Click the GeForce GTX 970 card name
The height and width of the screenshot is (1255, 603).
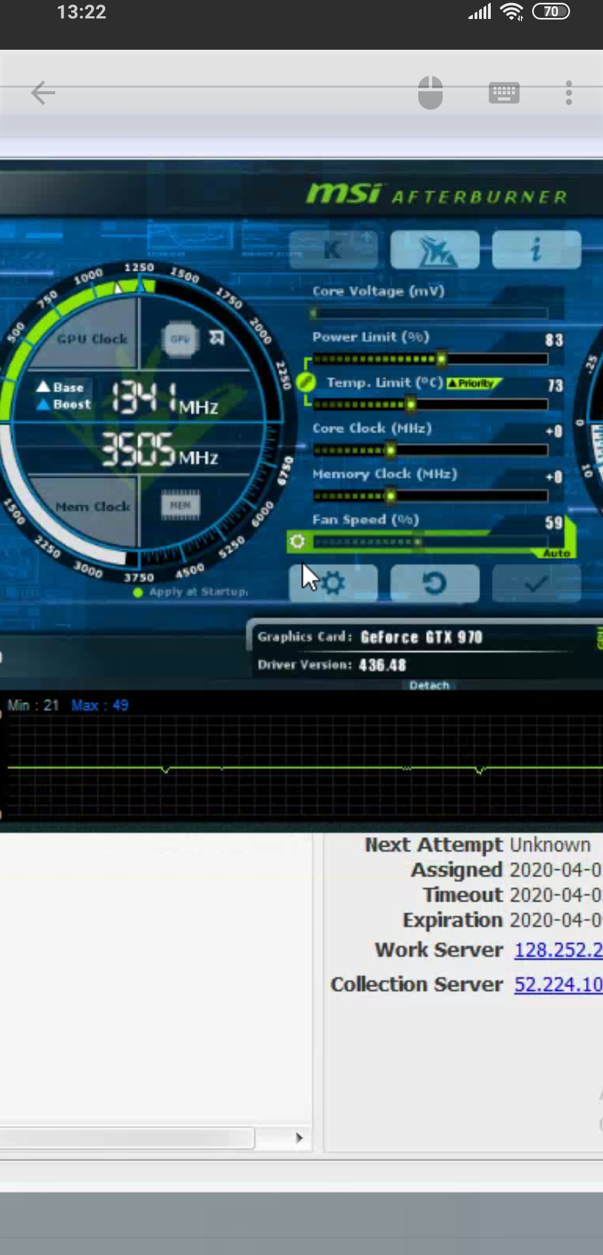pyautogui.click(x=422, y=637)
